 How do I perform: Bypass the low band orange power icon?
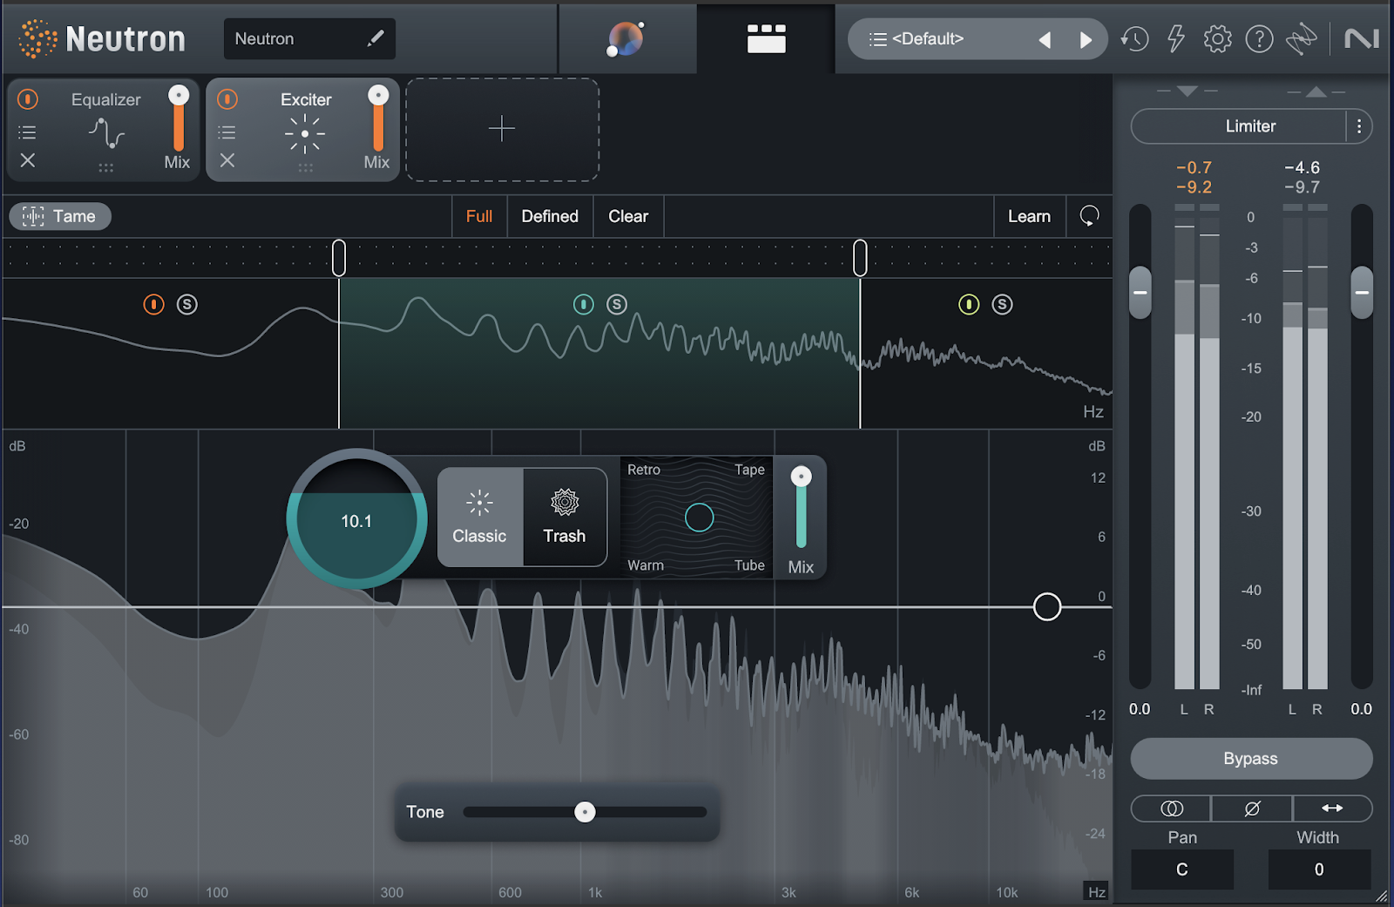tap(154, 304)
